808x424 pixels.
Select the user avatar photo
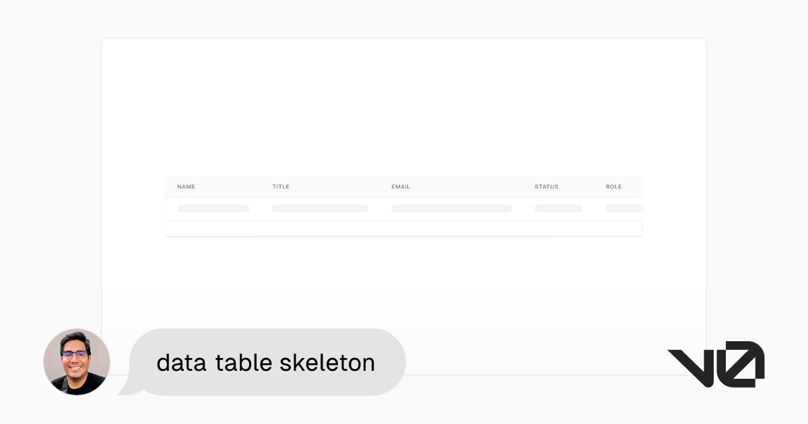(x=76, y=362)
